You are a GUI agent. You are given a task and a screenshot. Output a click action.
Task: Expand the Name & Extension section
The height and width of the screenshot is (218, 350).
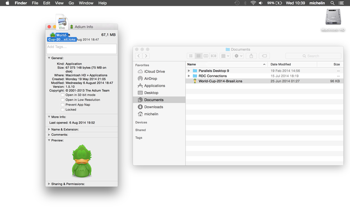click(x=49, y=129)
